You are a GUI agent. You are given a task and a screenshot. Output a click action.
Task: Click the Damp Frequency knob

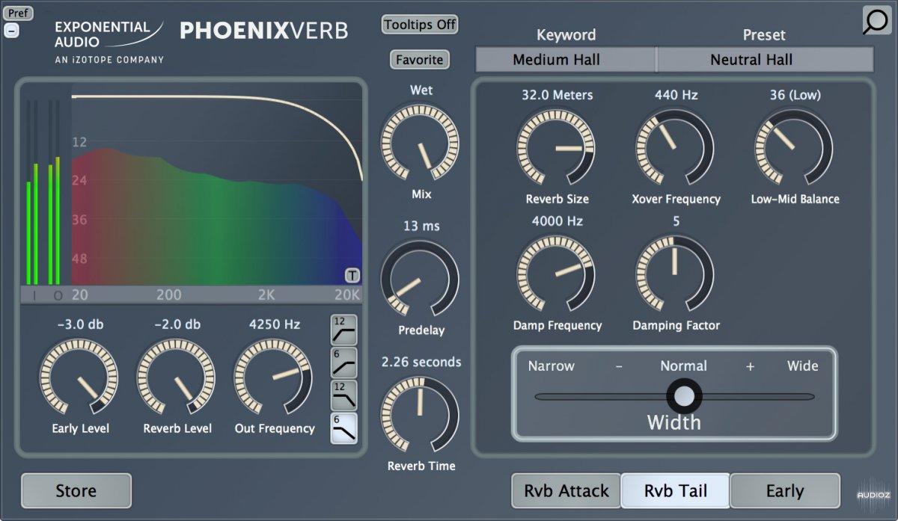point(556,274)
